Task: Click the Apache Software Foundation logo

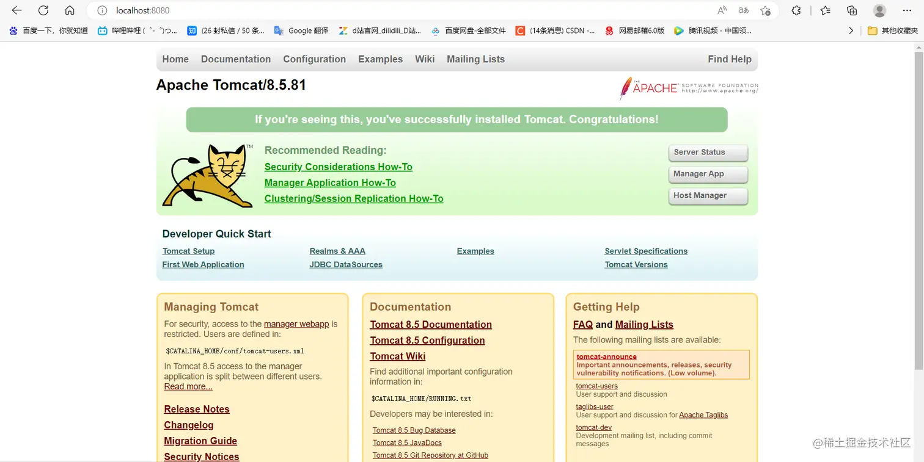Action: point(689,88)
